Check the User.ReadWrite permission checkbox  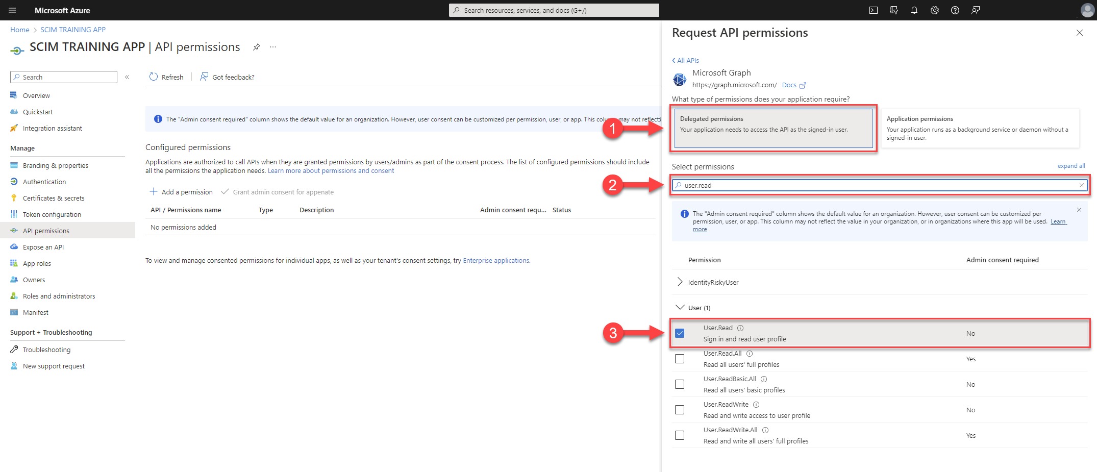tap(680, 410)
